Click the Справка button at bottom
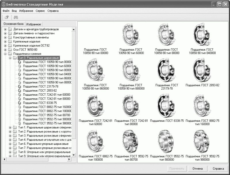The height and width of the screenshot is (175, 230). coord(218,169)
